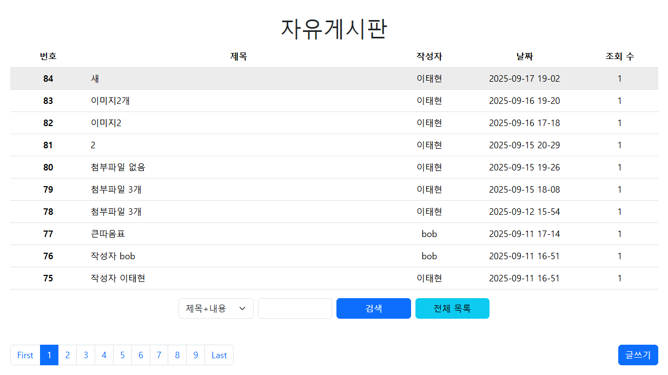Click post number 75 cell

click(x=48, y=278)
